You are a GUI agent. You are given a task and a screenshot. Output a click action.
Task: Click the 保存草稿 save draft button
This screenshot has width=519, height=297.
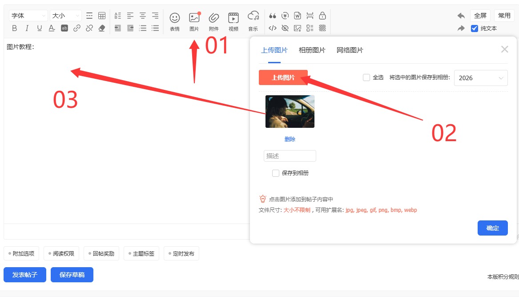point(72,275)
